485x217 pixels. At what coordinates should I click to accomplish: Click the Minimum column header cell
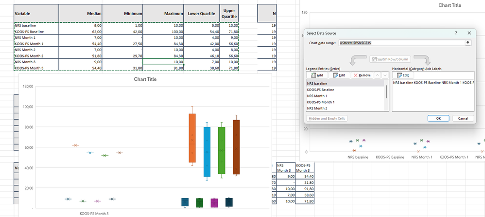click(122, 13)
